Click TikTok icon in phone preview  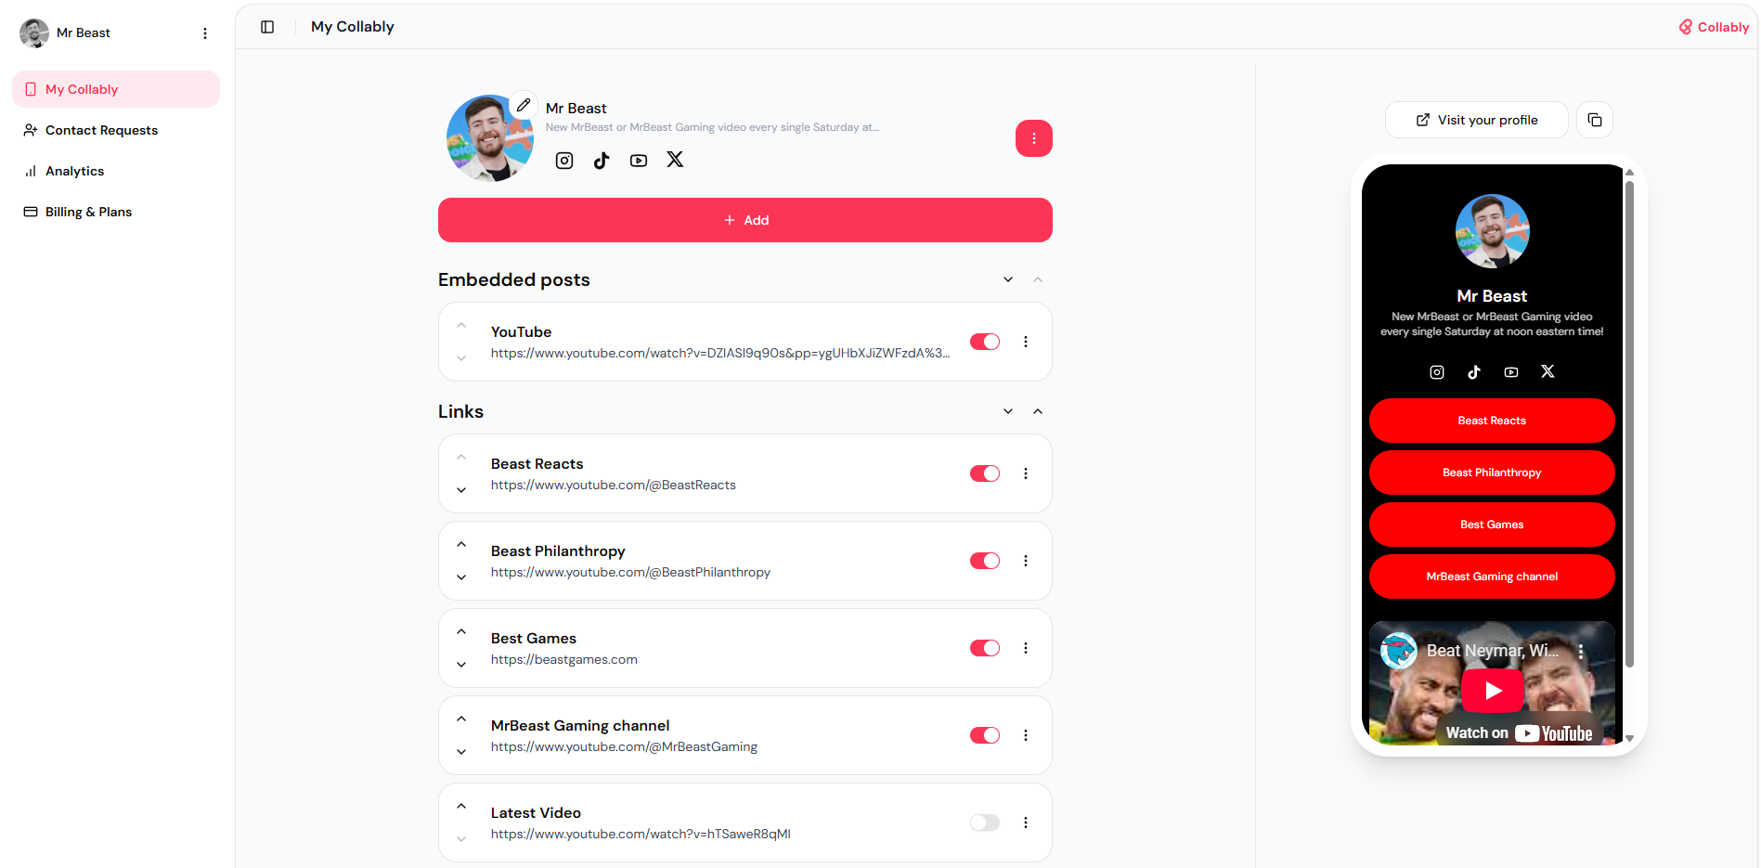pos(1474,372)
